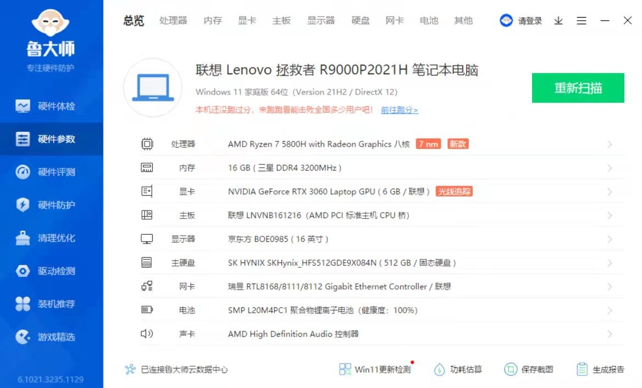The height and width of the screenshot is (388, 642).
Task: Click SK HYNIX disk model text
Action: (x=342, y=263)
